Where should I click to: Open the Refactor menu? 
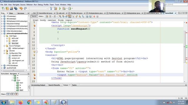pos(29,5)
